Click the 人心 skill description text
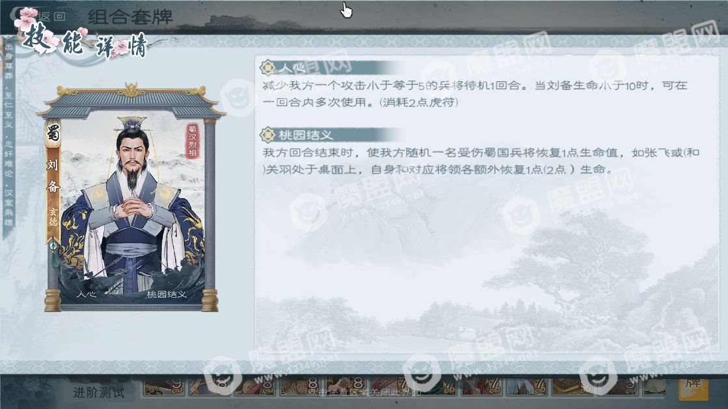This screenshot has height=409, width=728. (x=474, y=94)
